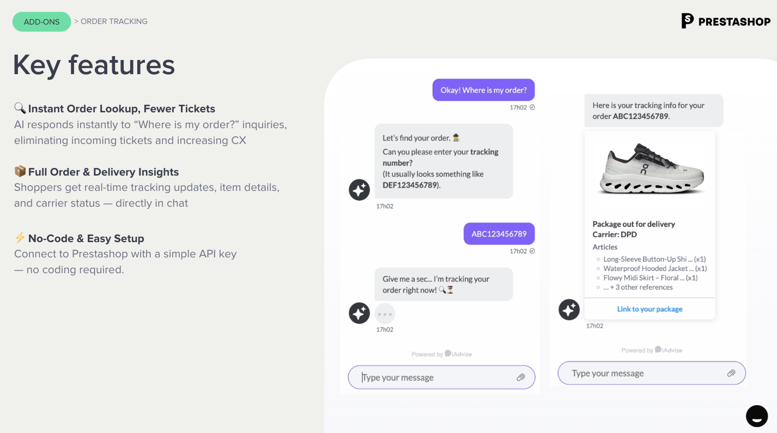This screenshot has height=433, width=777.
Task: Open the "Link to your package" link
Action: pyautogui.click(x=649, y=309)
